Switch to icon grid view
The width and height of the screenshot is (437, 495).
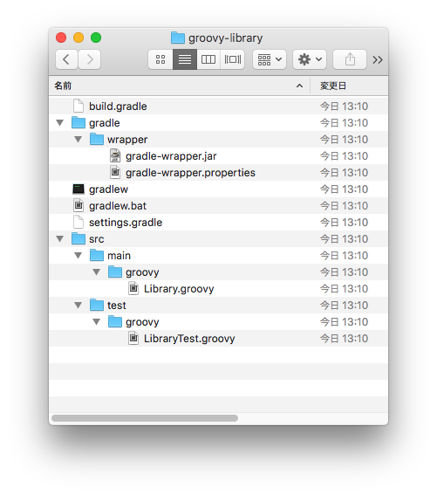(160, 59)
